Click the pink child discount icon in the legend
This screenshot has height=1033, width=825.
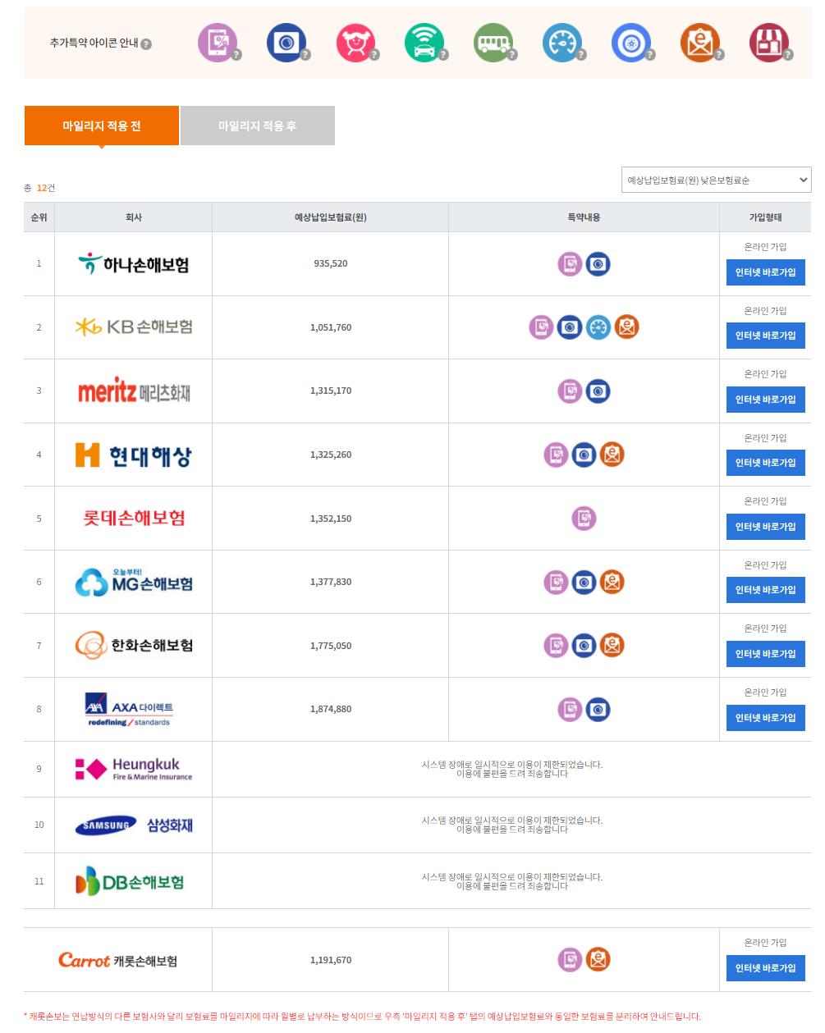pos(355,43)
